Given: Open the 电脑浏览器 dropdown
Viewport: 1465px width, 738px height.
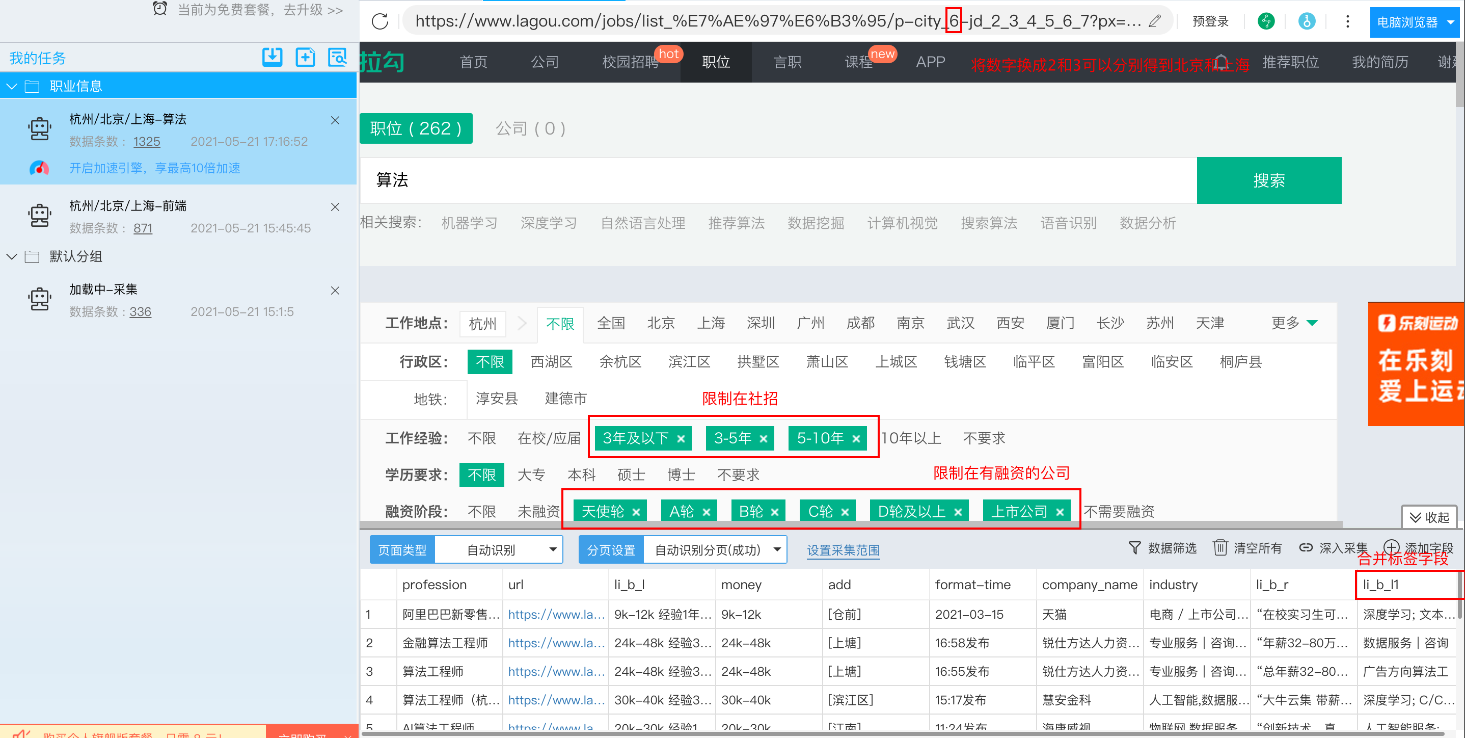Looking at the screenshot, I should (1415, 21).
